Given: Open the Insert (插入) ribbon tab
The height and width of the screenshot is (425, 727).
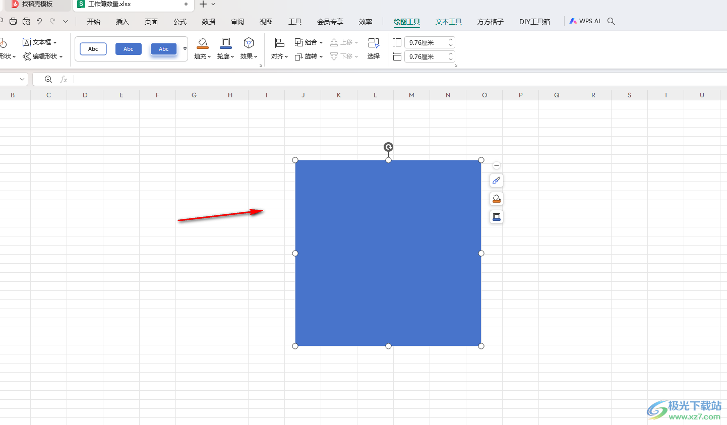Looking at the screenshot, I should [123, 22].
